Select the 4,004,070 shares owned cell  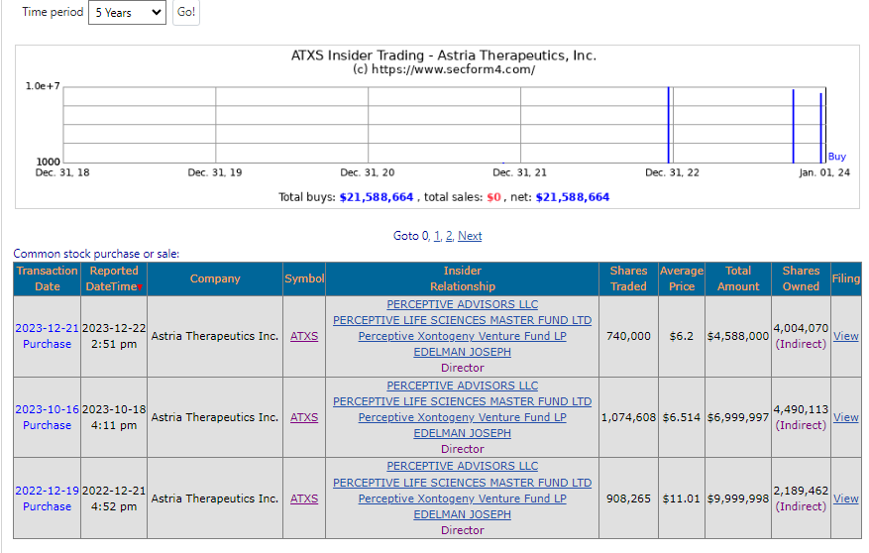tap(801, 336)
